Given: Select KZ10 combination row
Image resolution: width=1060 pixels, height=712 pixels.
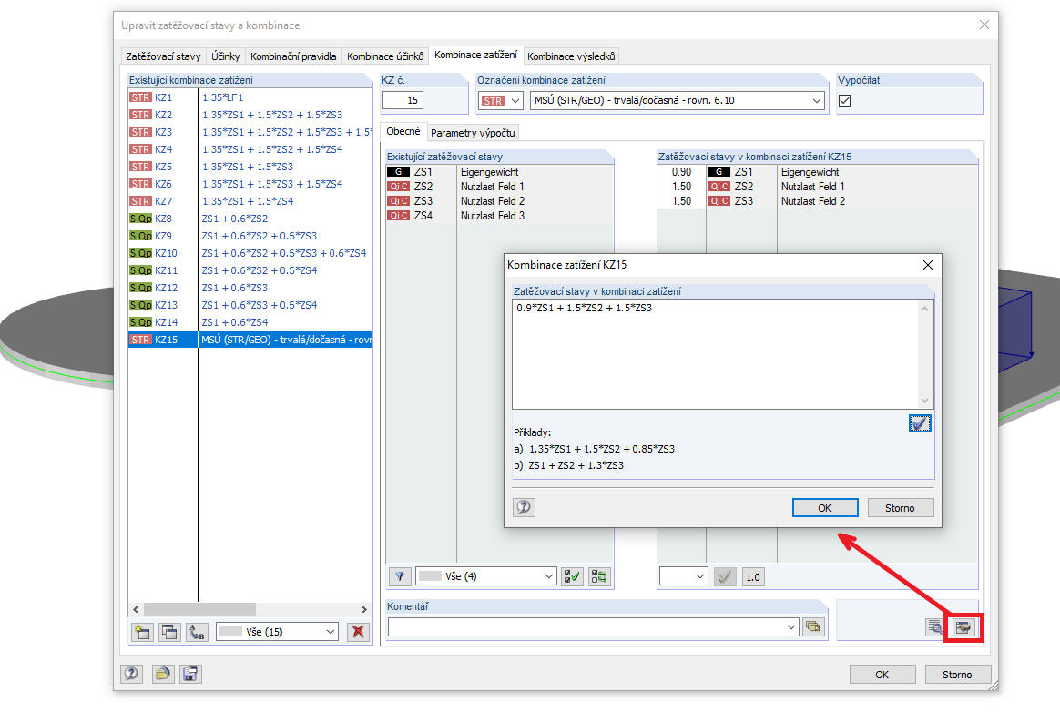Looking at the screenshot, I should (250, 253).
